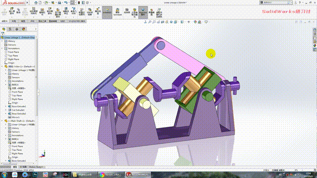
Task: Click the Move Component tool
Action: 50,12
